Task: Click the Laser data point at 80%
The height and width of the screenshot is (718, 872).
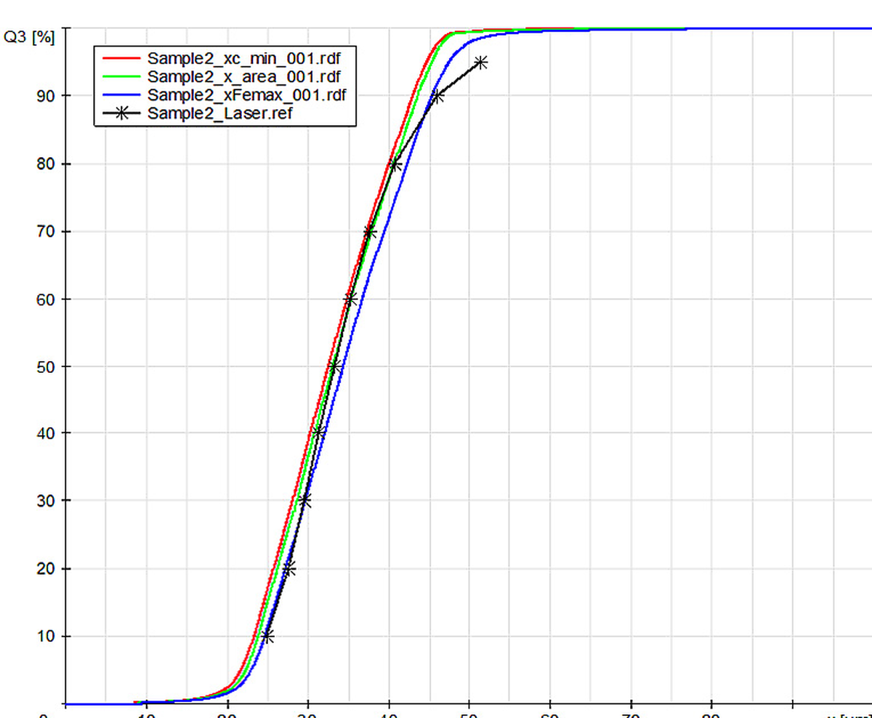Action: pos(395,164)
